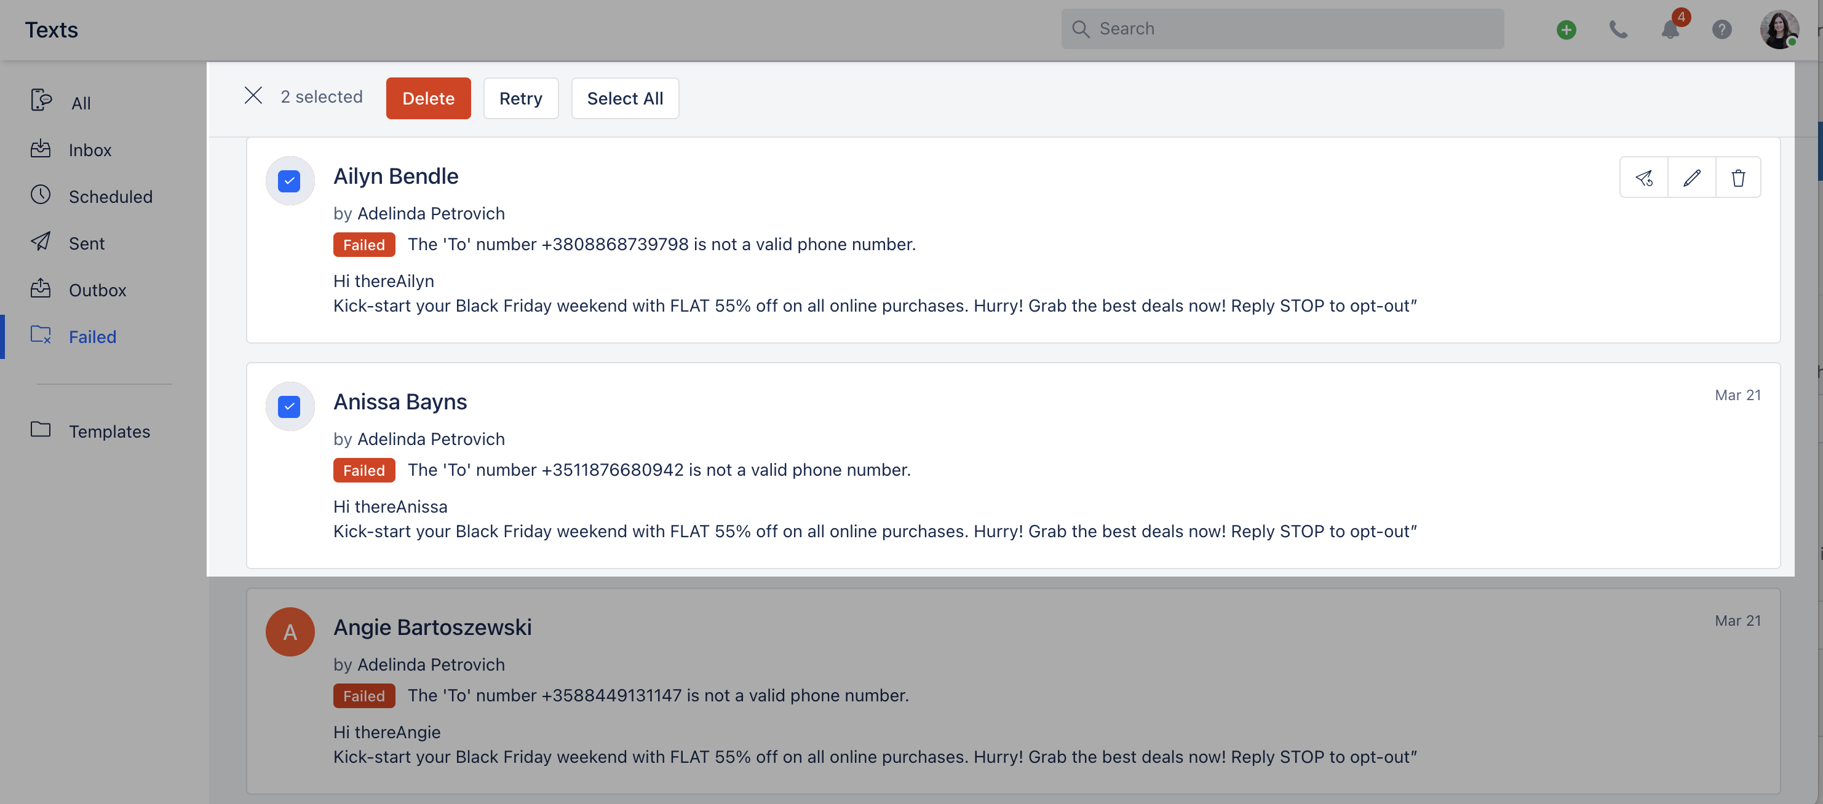Click the Retry button
This screenshot has width=1823, height=804.
[x=520, y=98]
